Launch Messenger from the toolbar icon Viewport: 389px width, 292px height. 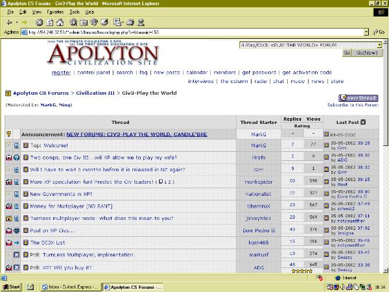pyautogui.click(x=141, y=23)
